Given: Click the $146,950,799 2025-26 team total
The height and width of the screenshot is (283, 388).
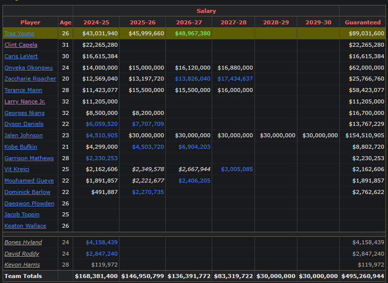Looking at the screenshot, I should pyautogui.click(x=142, y=276).
